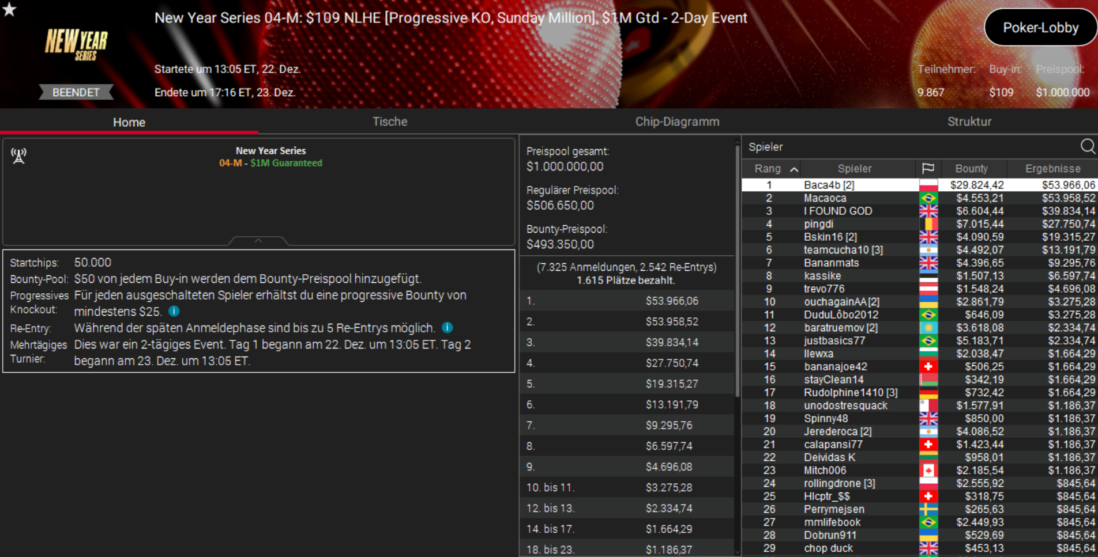Image resolution: width=1098 pixels, height=557 pixels.
Task: Open the Struktur tab
Action: pyautogui.click(x=969, y=122)
